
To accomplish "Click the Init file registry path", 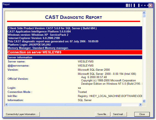I will (110, 96).
